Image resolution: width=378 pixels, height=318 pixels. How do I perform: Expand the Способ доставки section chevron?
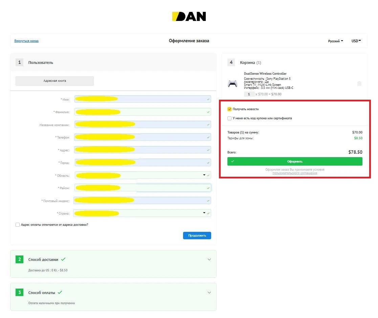coord(209,260)
